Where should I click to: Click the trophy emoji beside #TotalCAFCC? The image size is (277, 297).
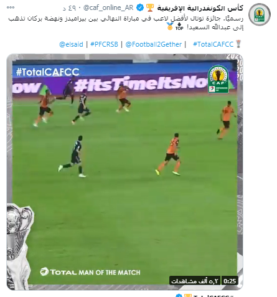tap(238, 44)
